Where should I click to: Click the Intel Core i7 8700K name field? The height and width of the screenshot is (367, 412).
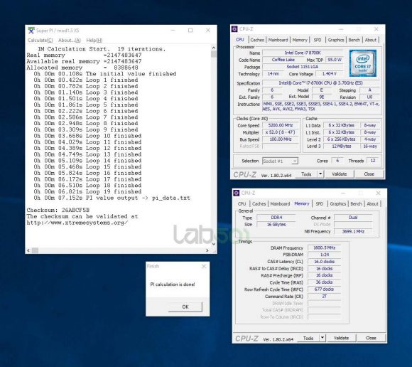click(303, 53)
